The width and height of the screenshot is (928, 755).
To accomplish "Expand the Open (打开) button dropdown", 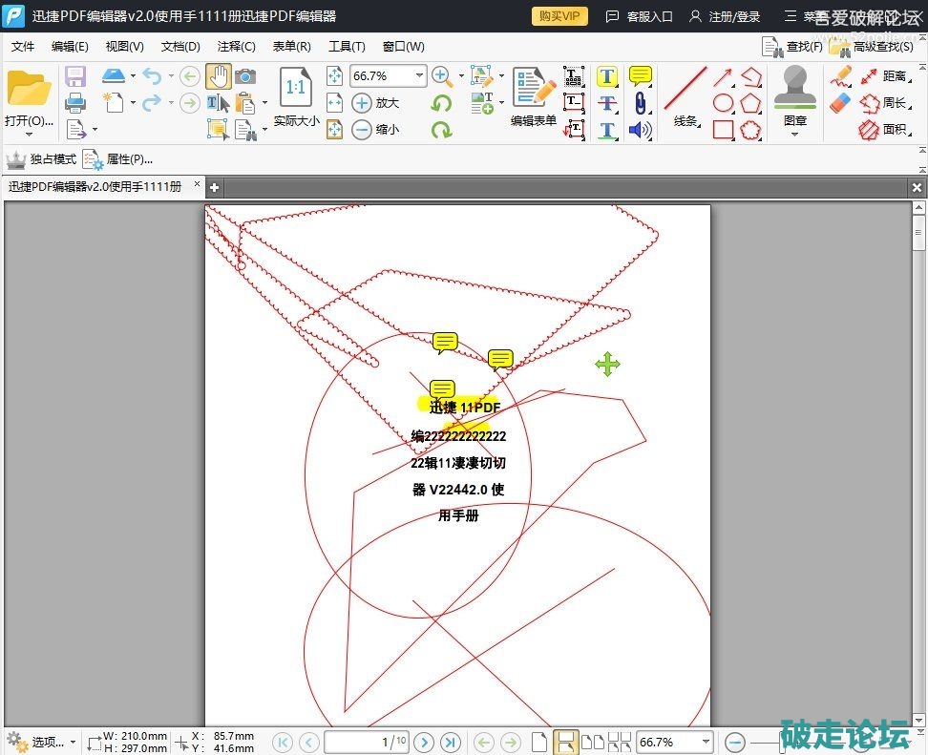I will (x=29, y=135).
